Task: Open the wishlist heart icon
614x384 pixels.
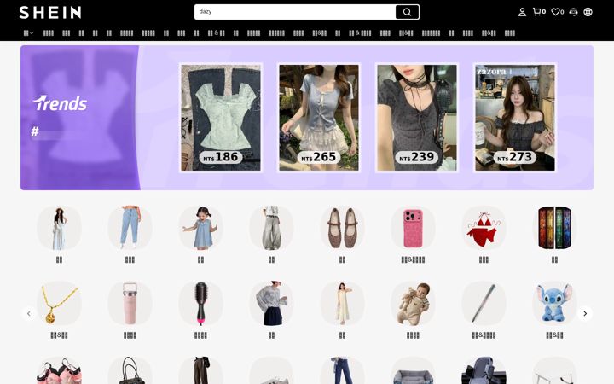Action: coord(557,12)
